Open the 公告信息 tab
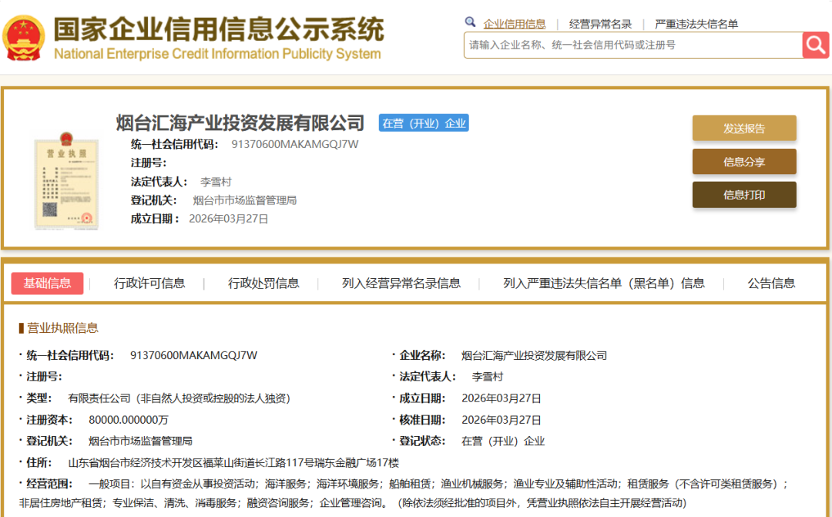Screen dimensions: 832x517 [770, 283]
